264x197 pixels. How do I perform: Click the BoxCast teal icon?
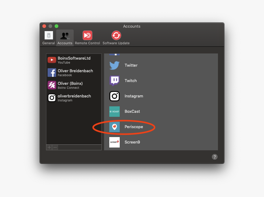[115, 112]
